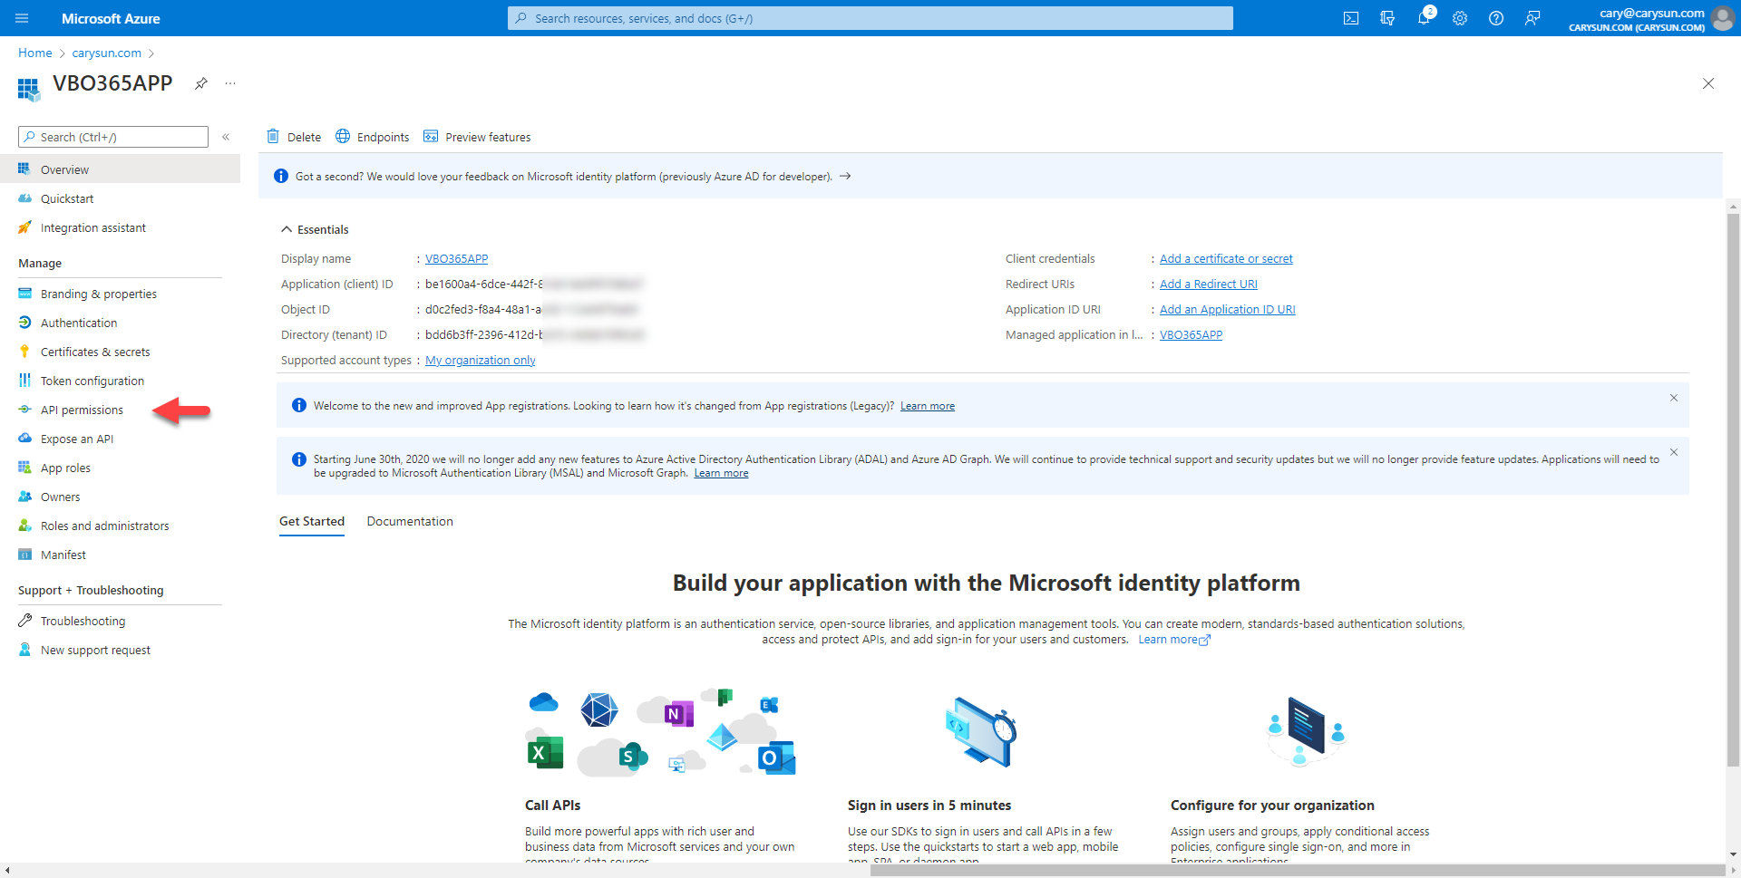Click the New support request icon
Image resolution: width=1741 pixels, height=878 pixels.
[24, 650]
